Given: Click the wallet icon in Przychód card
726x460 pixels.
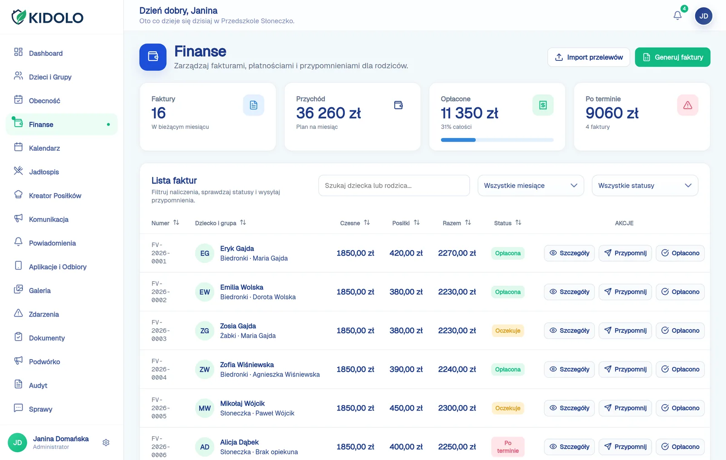Looking at the screenshot, I should point(398,105).
